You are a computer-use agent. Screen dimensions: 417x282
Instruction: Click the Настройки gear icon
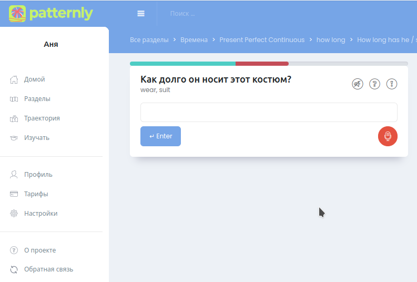tap(14, 214)
